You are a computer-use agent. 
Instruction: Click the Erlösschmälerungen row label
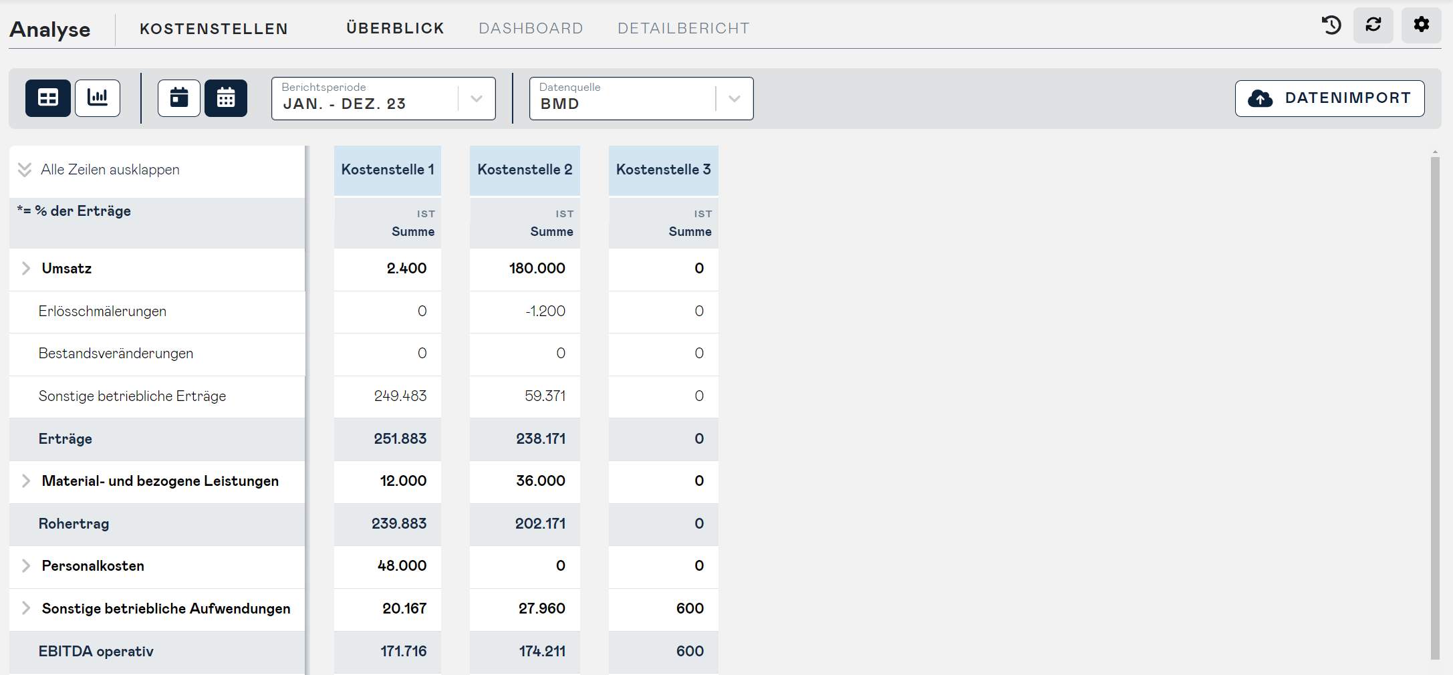coord(102,311)
